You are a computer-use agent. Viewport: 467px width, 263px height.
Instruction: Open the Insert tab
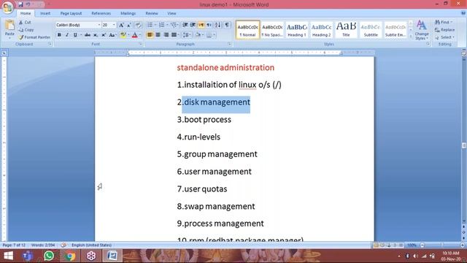pyautogui.click(x=45, y=13)
